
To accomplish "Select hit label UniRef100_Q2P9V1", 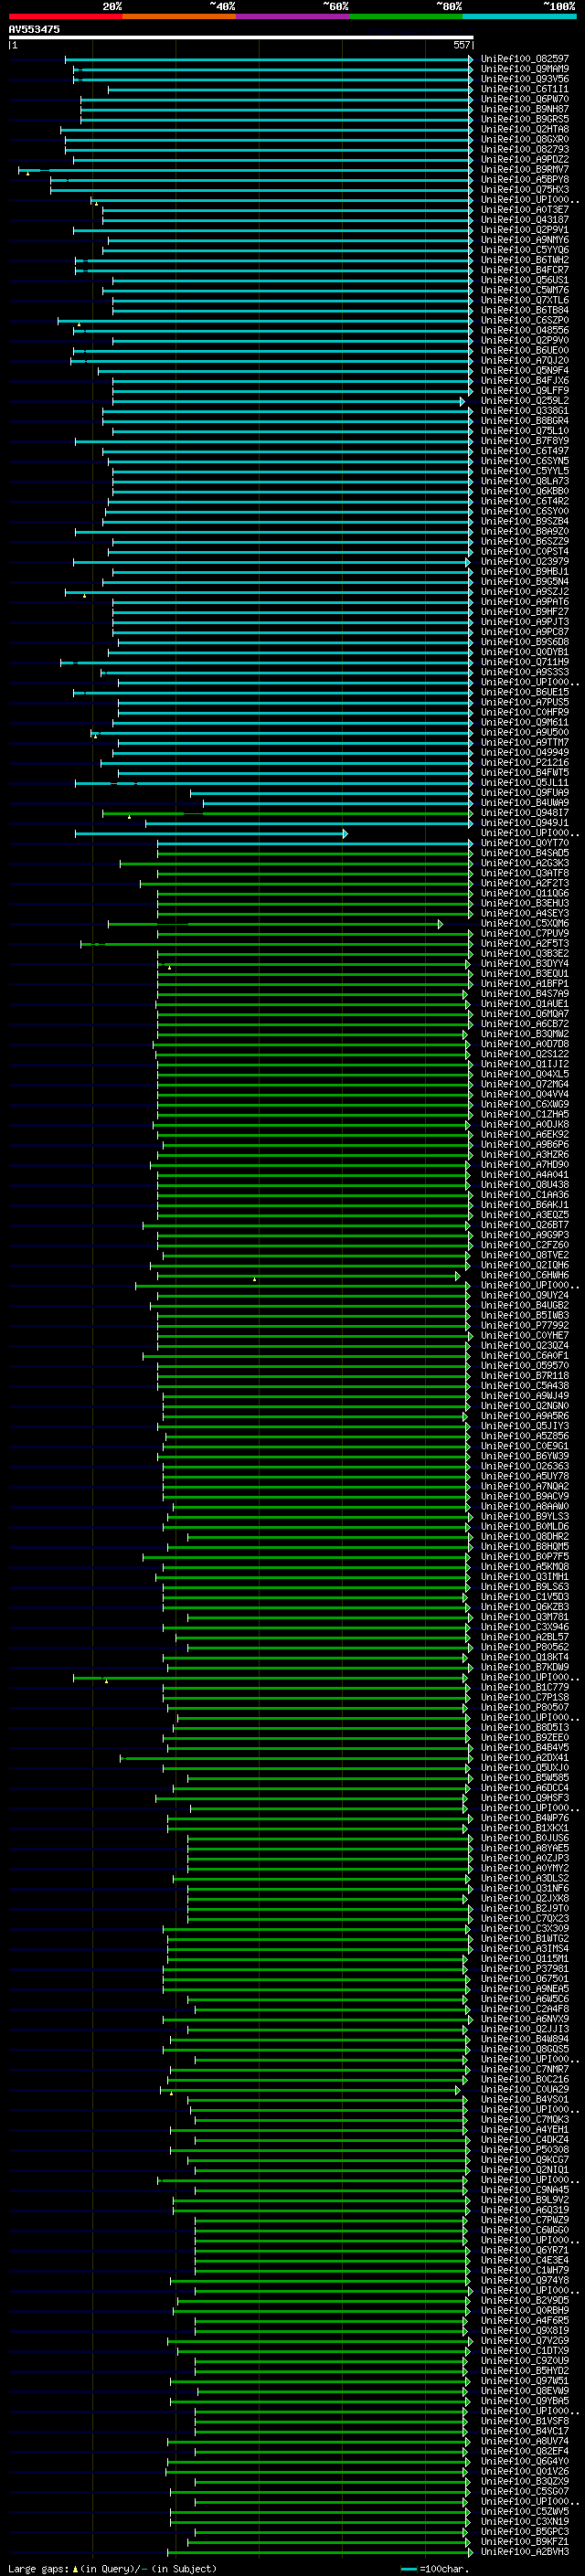I will [525, 230].
